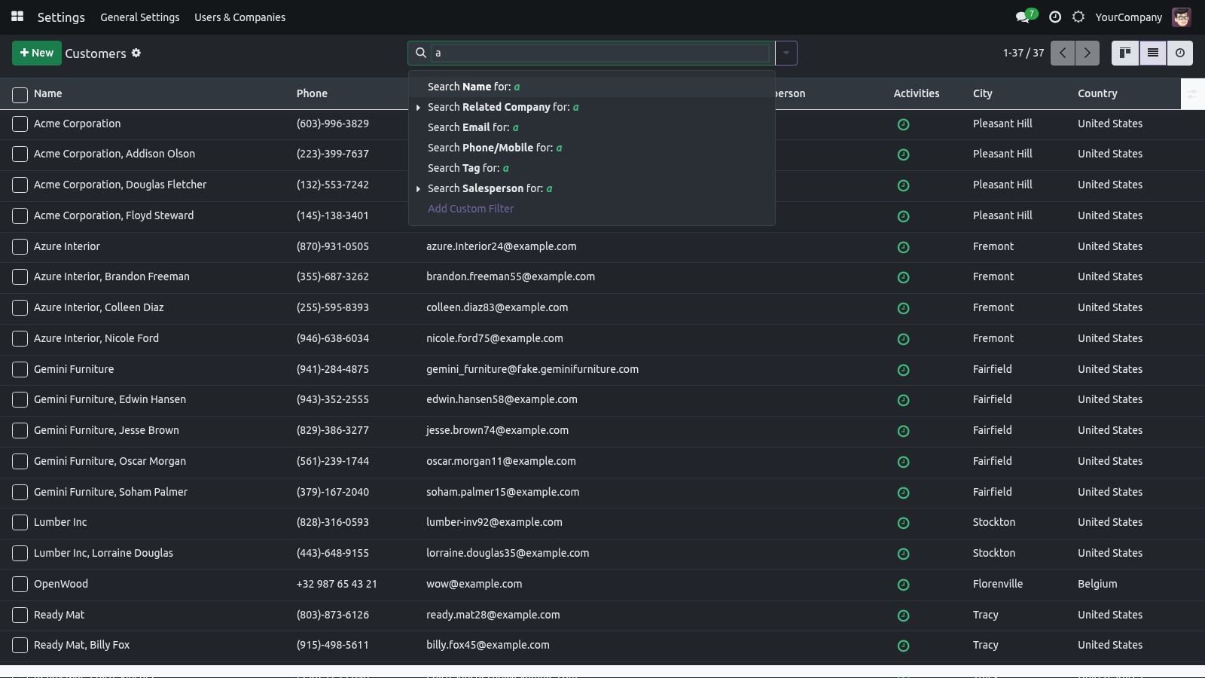
Task: Go to previous page of records
Action: (1063, 53)
